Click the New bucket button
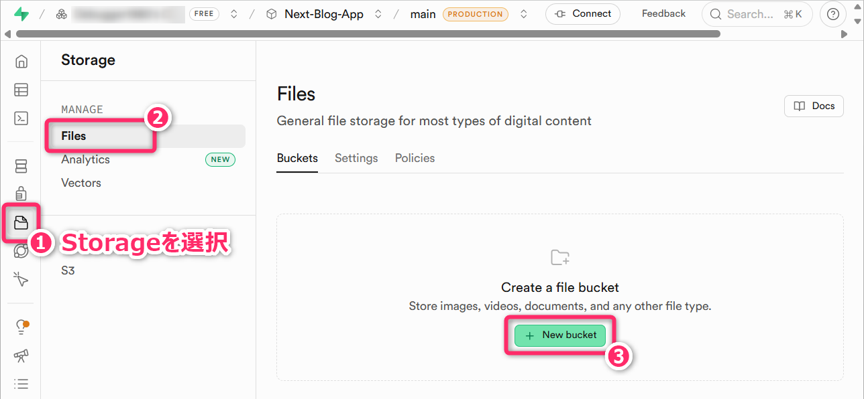Viewport: 864px width, 399px height. [x=560, y=335]
